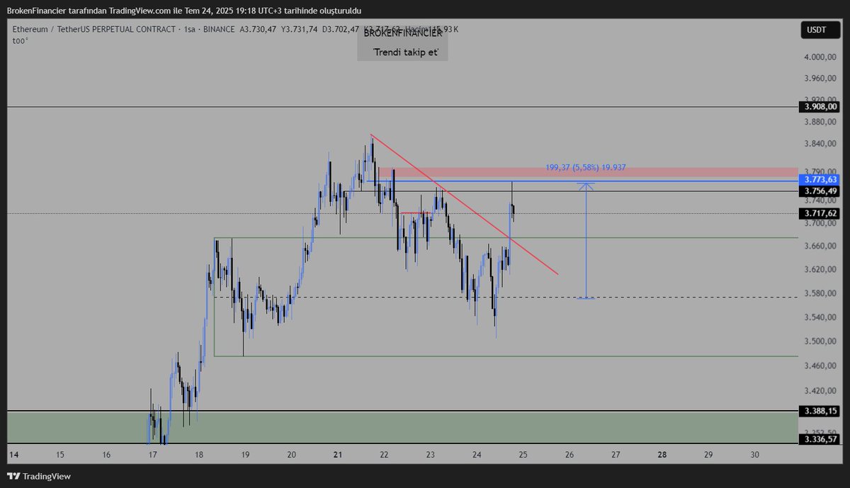This screenshot has width=850, height=488.
Task: Click date 23 on the time axis
Action: 430,455
